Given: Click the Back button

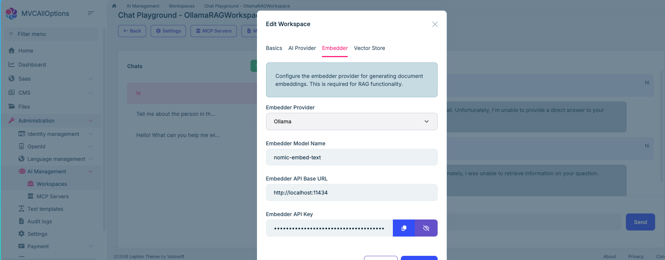Looking at the screenshot, I should point(132,31).
